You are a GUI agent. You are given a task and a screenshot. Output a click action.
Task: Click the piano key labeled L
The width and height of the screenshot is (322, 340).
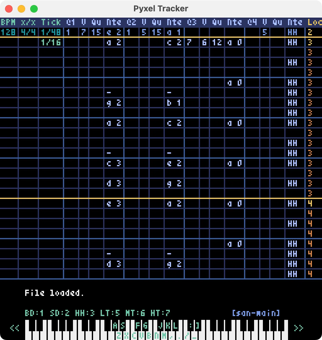tap(175, 325)
